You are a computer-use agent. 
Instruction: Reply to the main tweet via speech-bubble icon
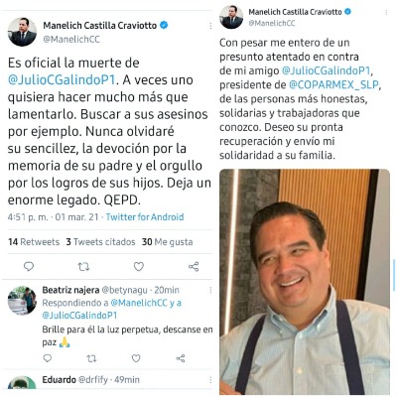(29, 266)
